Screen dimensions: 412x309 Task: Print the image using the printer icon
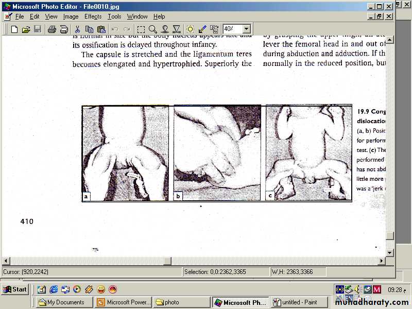click(52, 29)
